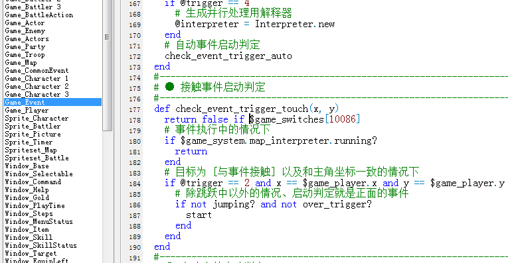
Task: Open the Window_Item script
Action: 27,229
